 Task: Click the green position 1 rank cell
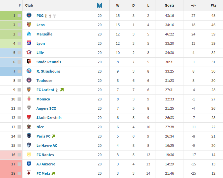point(11,16)
